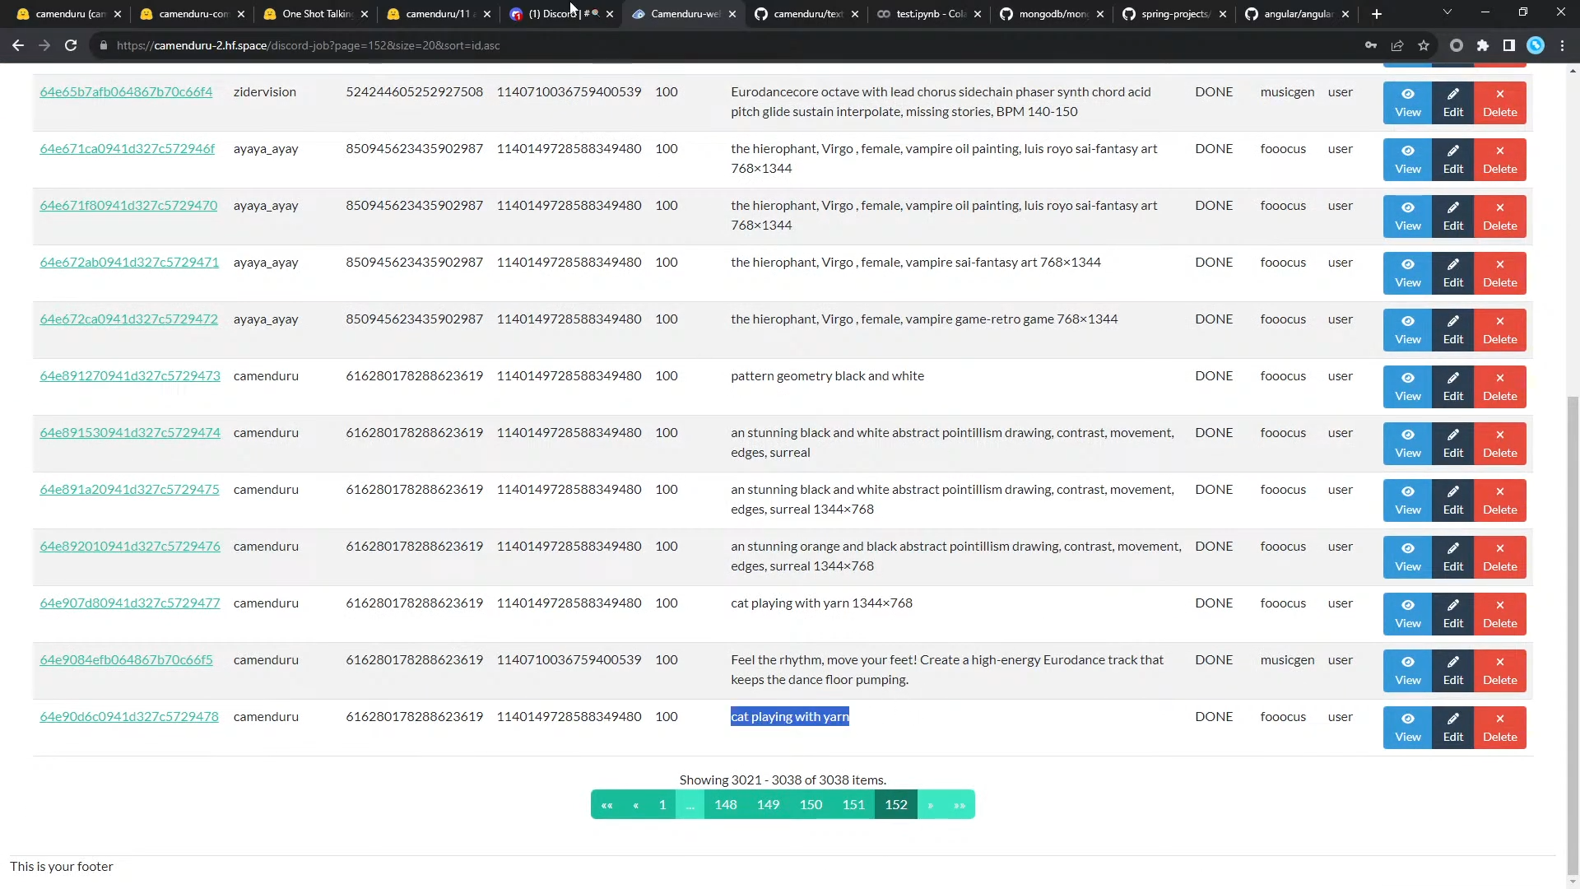Open saved passwords via the key icon
This screenshot has width=1580, height=889.
coord(1371,45)
